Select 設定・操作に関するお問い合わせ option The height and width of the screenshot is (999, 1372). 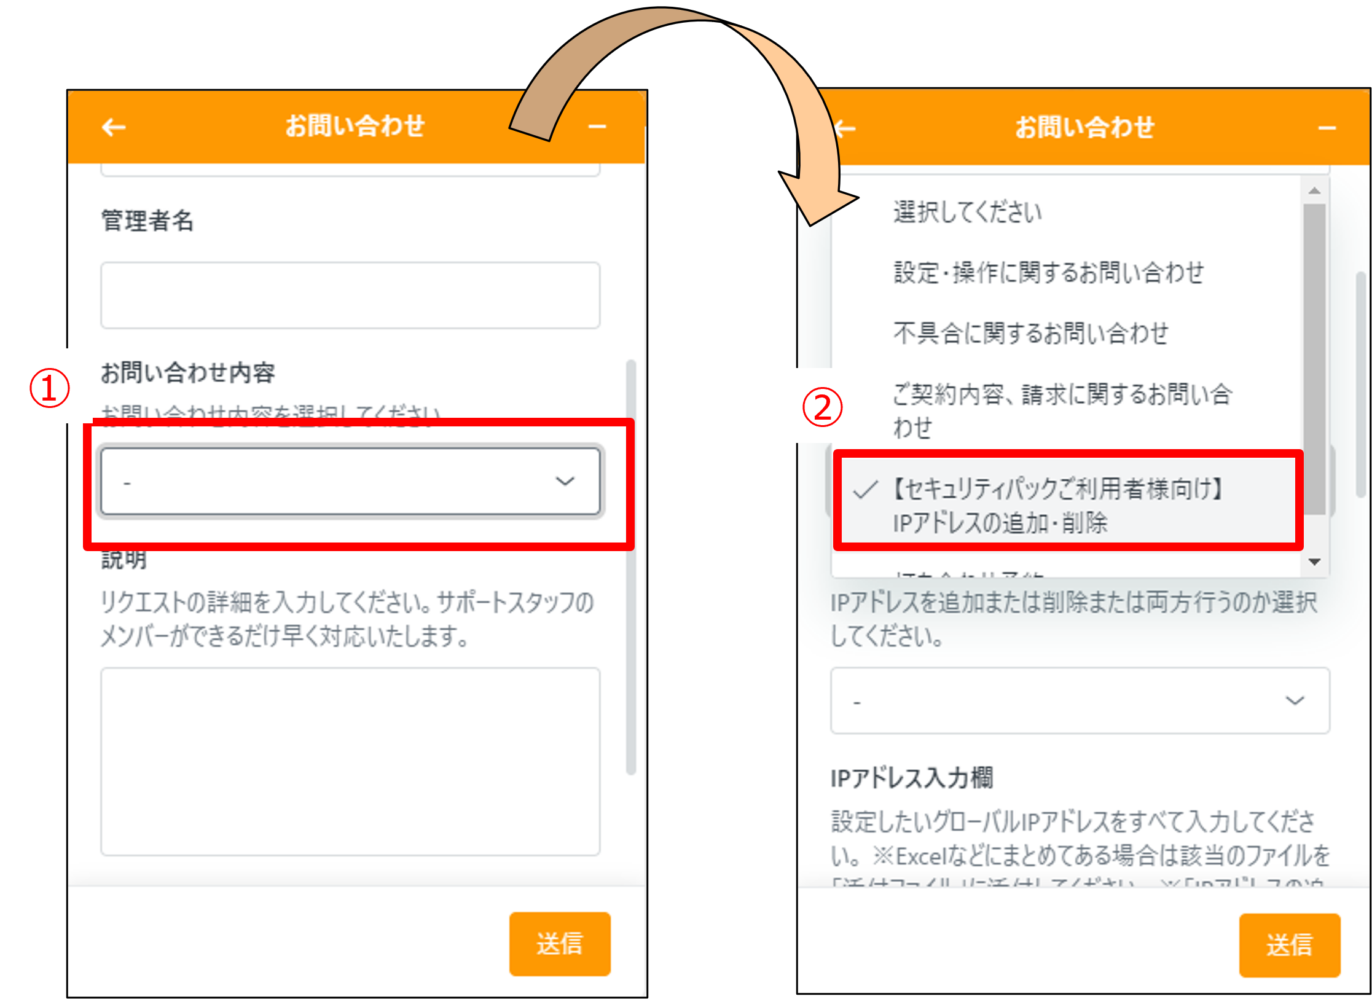coord(1048,272)
